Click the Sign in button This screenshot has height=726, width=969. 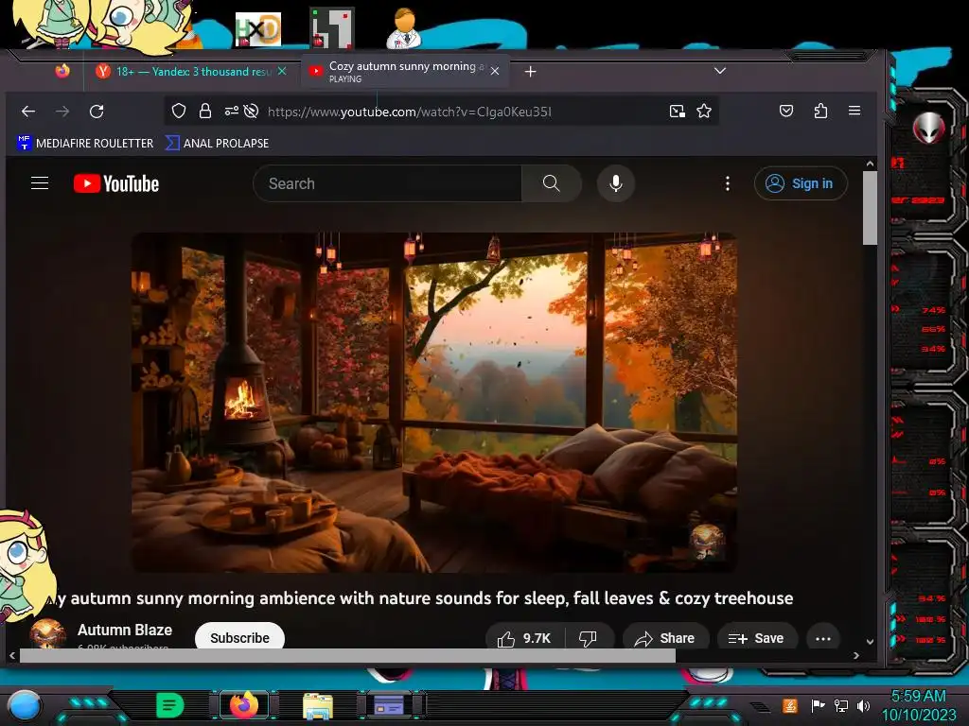pos(801,183)
